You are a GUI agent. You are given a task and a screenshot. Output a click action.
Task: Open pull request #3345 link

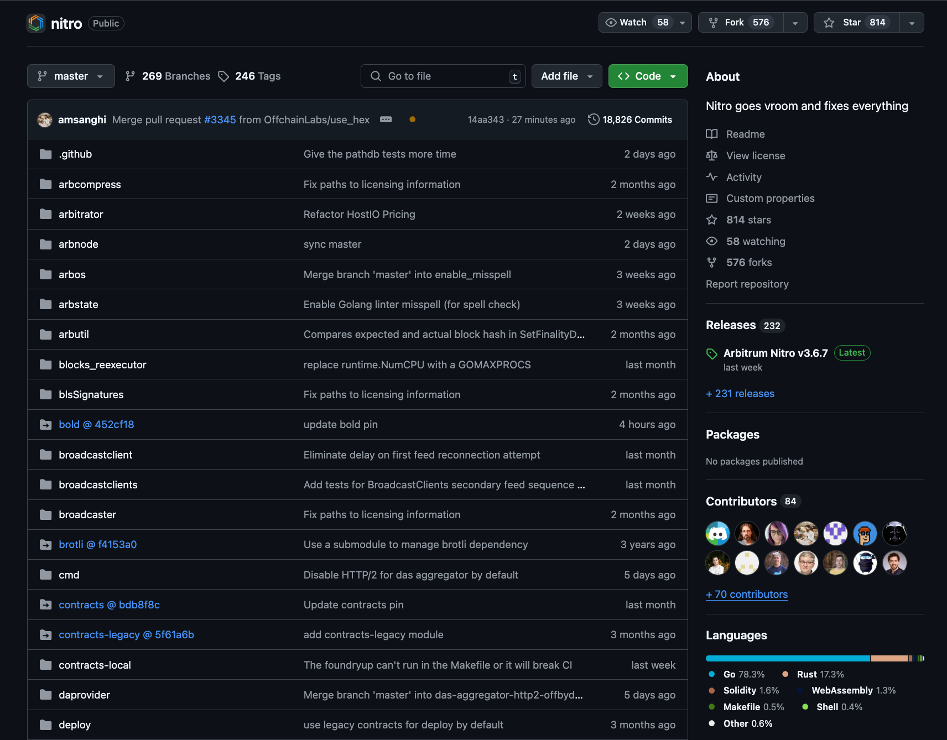[x=220, y=119]
